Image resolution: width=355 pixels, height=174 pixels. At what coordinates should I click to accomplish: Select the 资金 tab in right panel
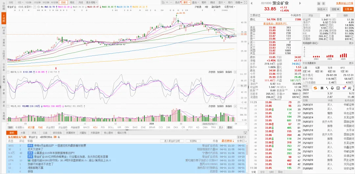click(x=311, y=15)
